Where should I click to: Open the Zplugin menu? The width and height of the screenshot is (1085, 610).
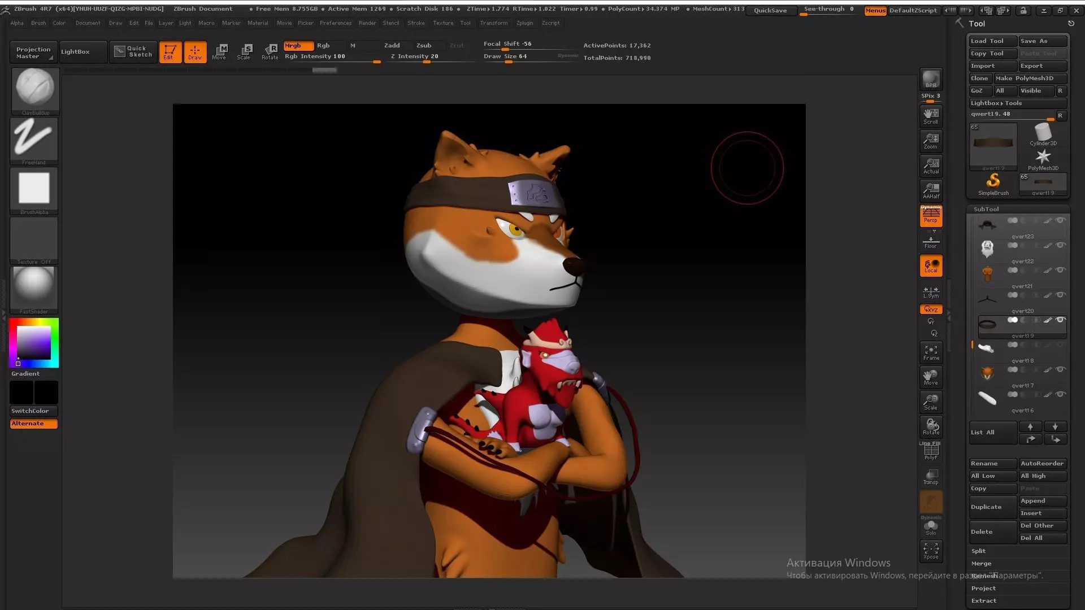click(524, 23)
